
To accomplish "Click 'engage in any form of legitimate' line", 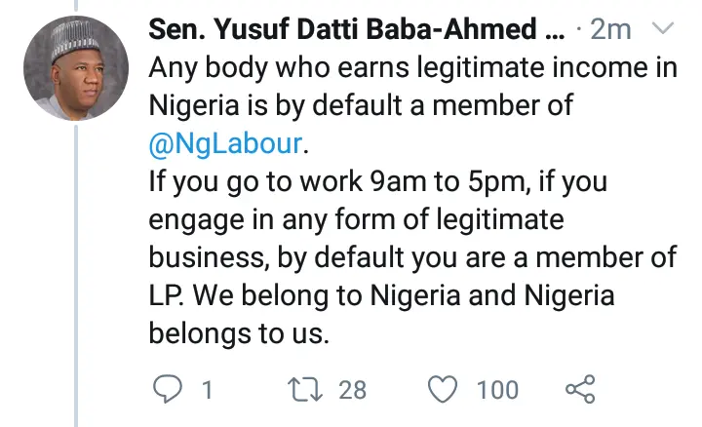I will 356,219.
